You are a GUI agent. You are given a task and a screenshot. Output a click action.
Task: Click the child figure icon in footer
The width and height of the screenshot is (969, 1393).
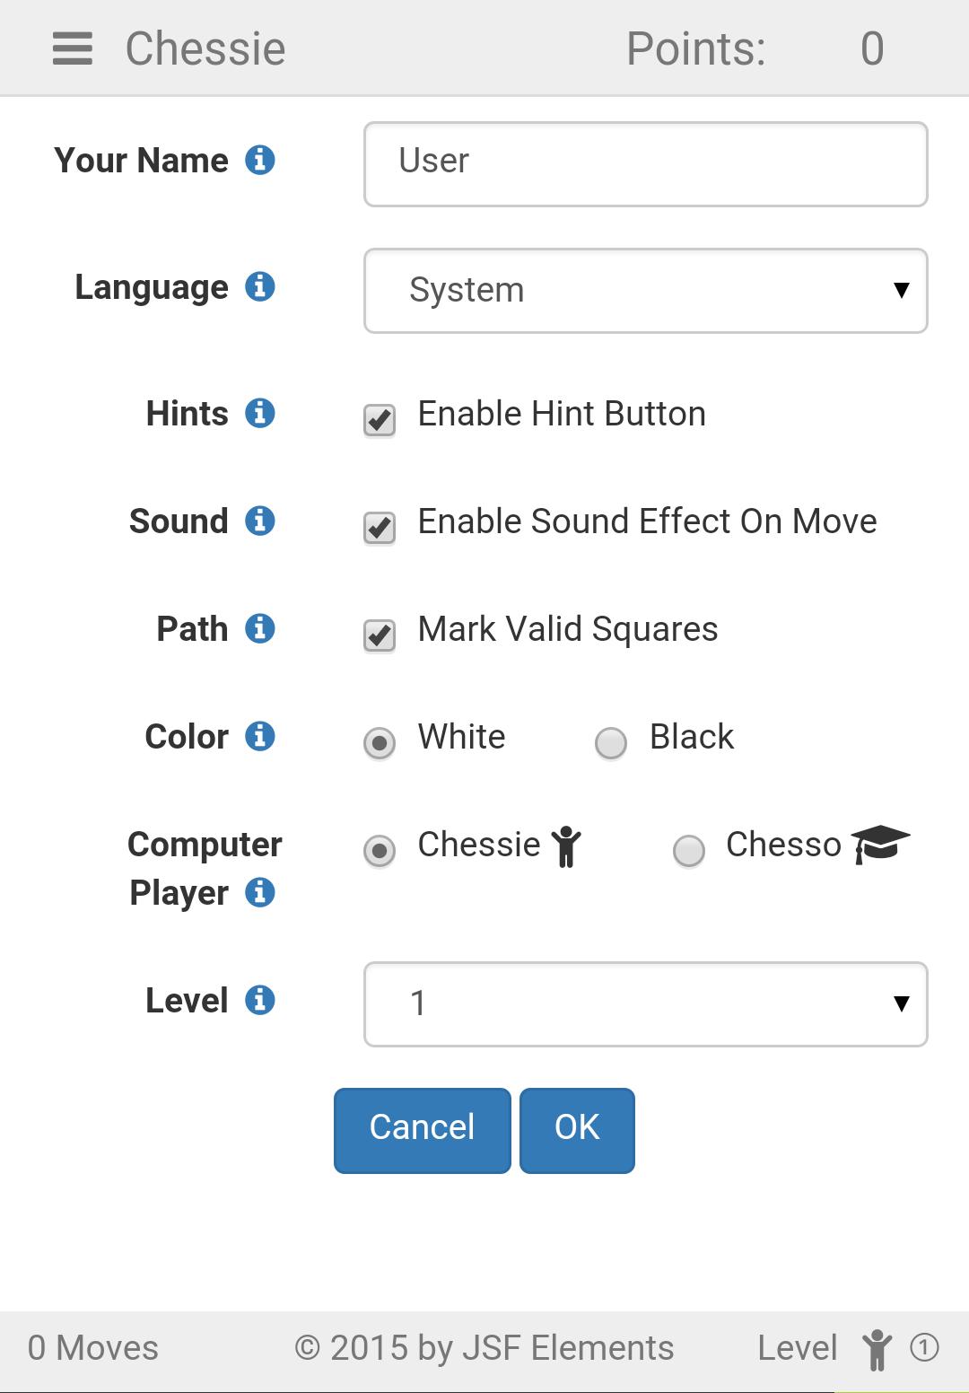tap(877, 1349)
